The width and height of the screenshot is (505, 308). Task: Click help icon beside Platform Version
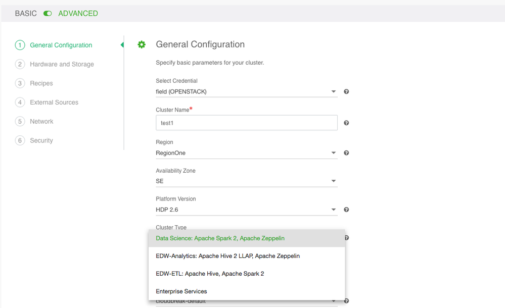coord(346,210)
